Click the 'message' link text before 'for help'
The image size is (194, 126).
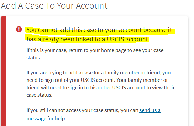pos(36,119)
